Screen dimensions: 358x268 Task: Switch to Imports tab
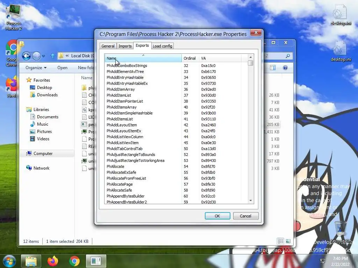[125, 46]
